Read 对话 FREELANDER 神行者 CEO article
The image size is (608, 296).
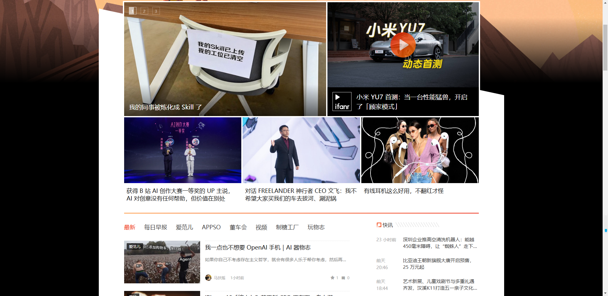pyautogui.click(x=301, y=195)
